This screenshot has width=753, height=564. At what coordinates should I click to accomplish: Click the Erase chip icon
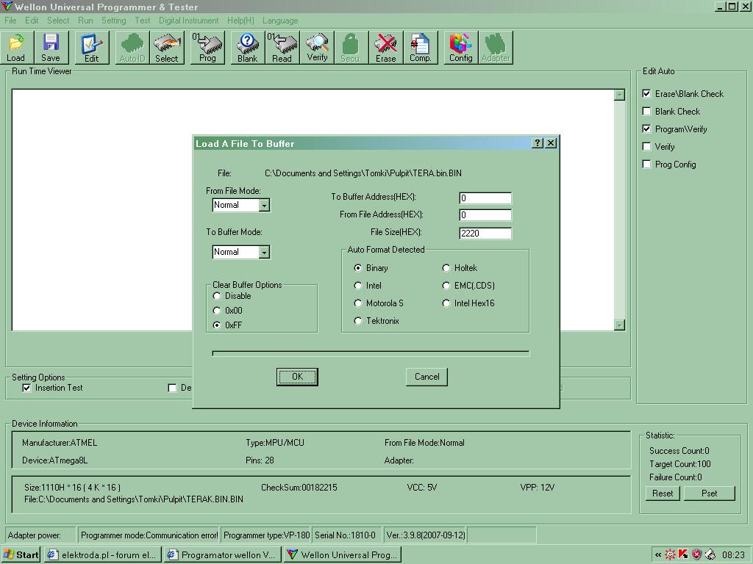tap(385, 47)
